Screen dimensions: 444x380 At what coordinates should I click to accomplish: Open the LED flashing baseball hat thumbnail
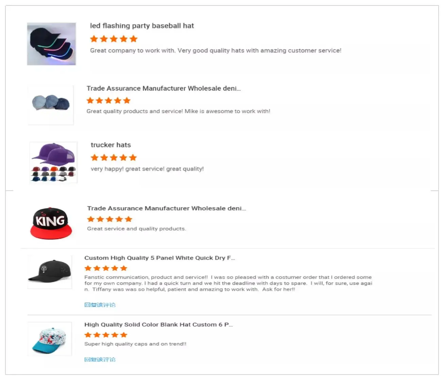51,44
